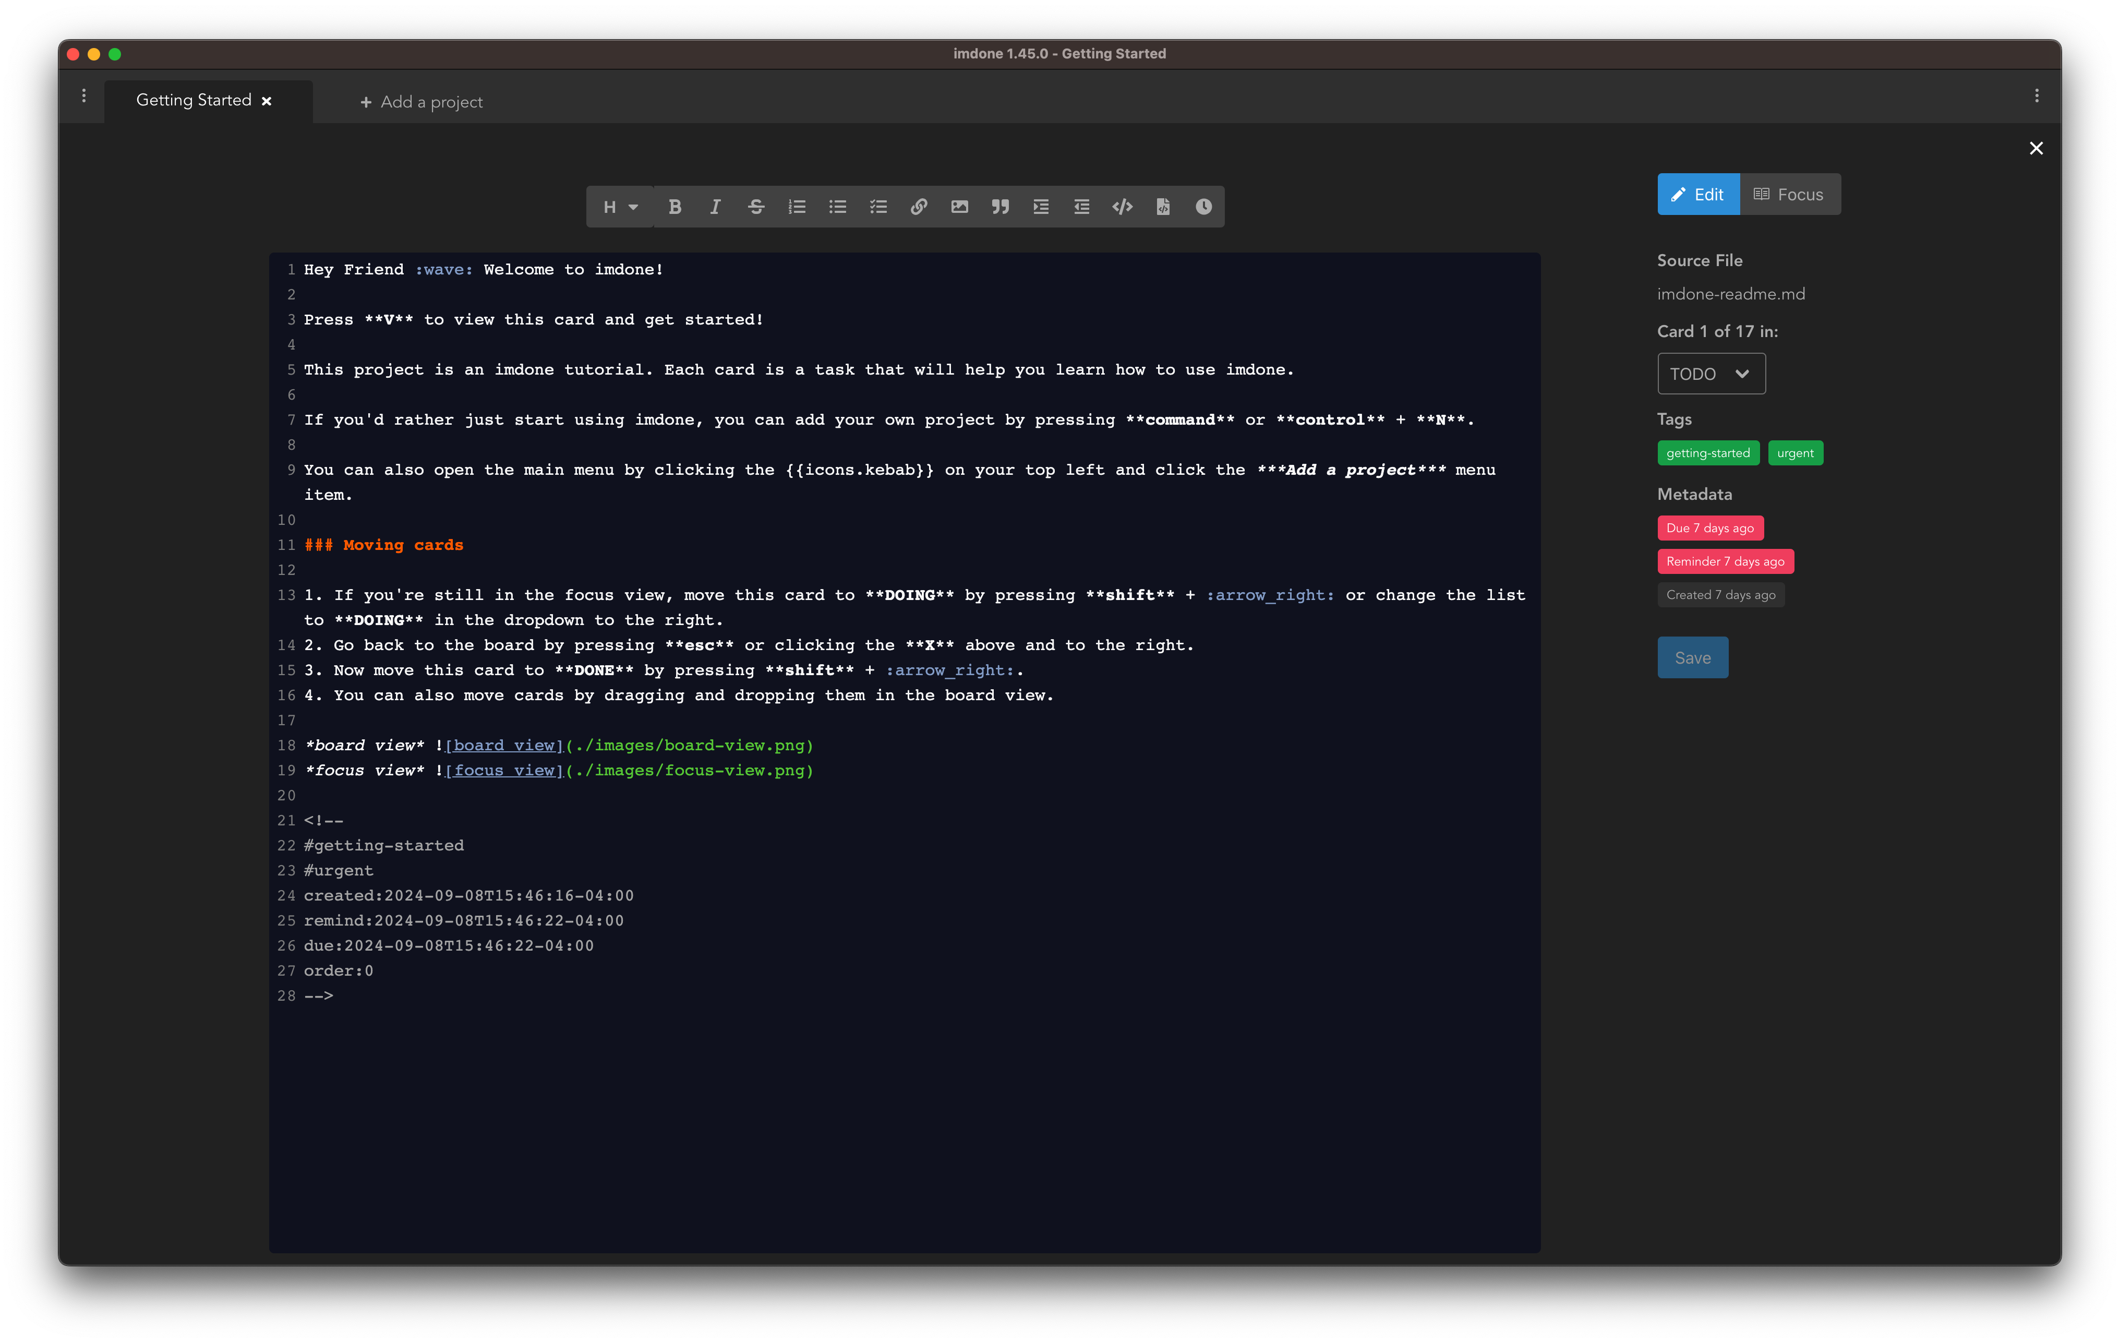Click the clock icon in the toolbar
The width and height of the screenshot is (2120, 1343).
click(1203, 207)
